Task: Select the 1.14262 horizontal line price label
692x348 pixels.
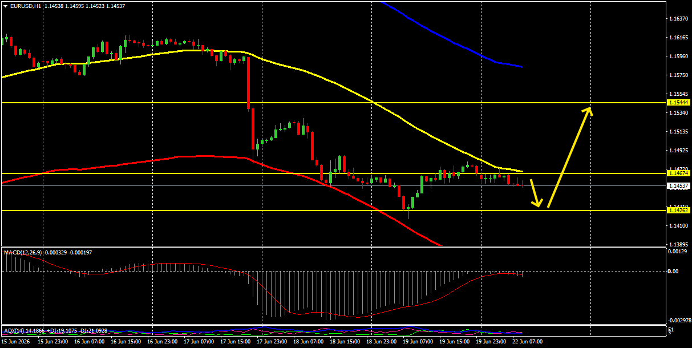Action: pyautogui.click(x=679, y=211)
